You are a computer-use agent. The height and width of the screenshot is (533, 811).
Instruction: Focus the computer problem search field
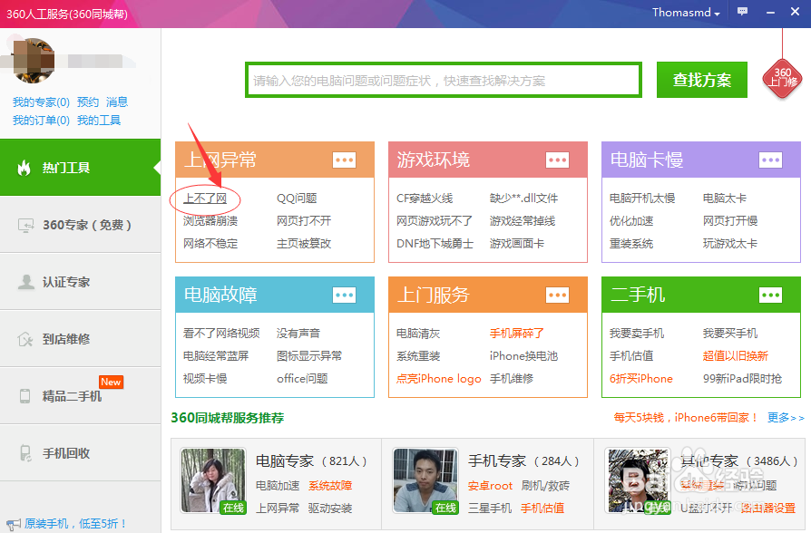tap(444, 80)
